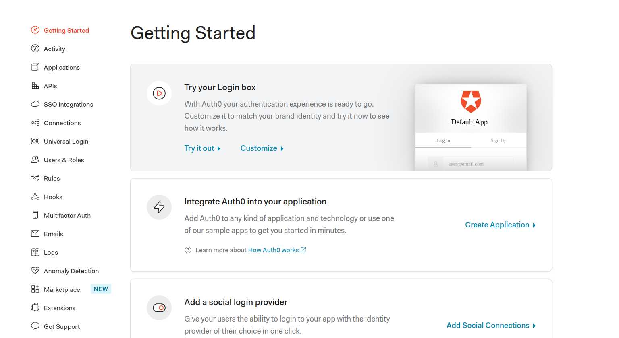Click the Hooks nodes icon
Screen dimensions: 619x338
pos(35,196)
